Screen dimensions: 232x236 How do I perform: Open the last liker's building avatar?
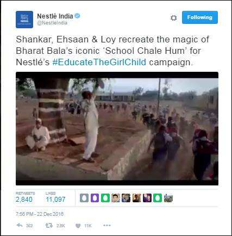(168, 198)
